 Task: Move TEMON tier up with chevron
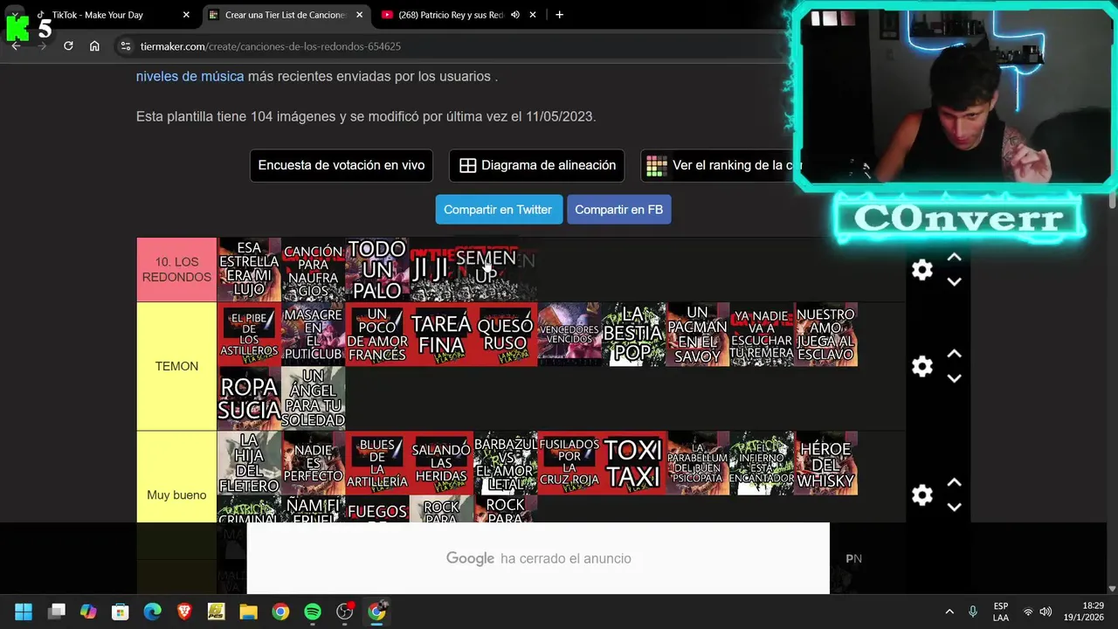click(x=955, y=354)
